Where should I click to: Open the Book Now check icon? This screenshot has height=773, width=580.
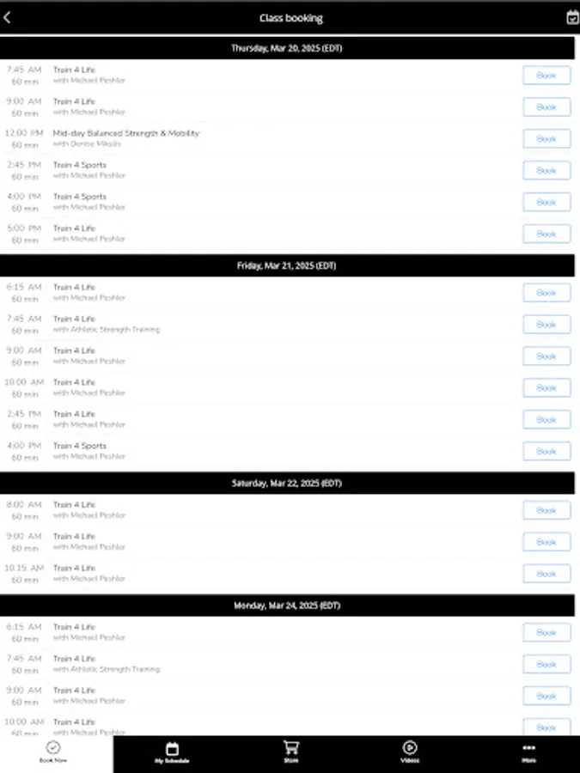pyautogui.click(x=53, y=748)
